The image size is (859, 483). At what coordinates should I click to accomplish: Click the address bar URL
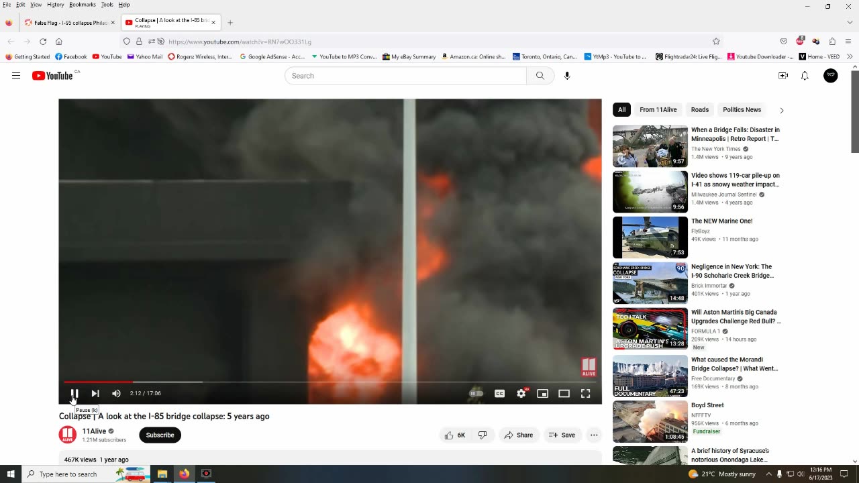240,42
